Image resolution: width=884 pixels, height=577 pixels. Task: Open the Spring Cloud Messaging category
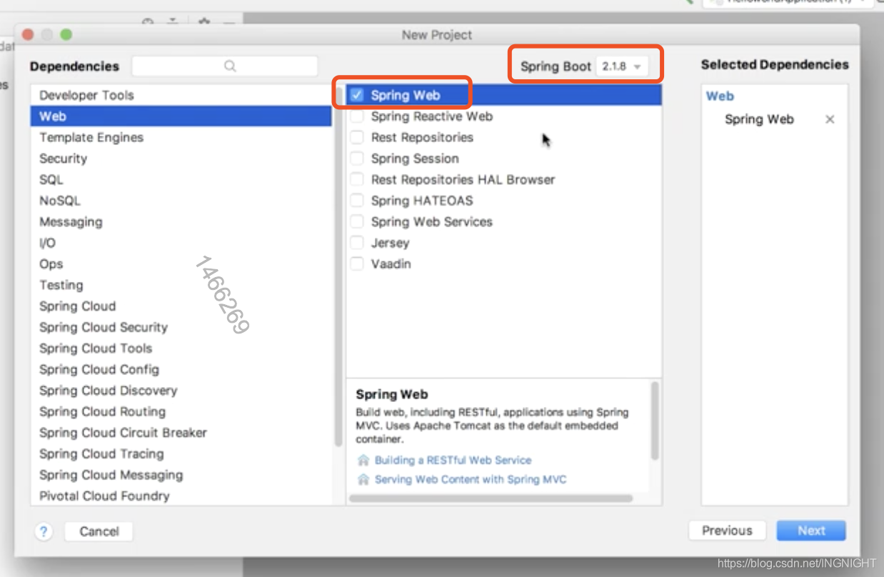click(x=181, y=475)
